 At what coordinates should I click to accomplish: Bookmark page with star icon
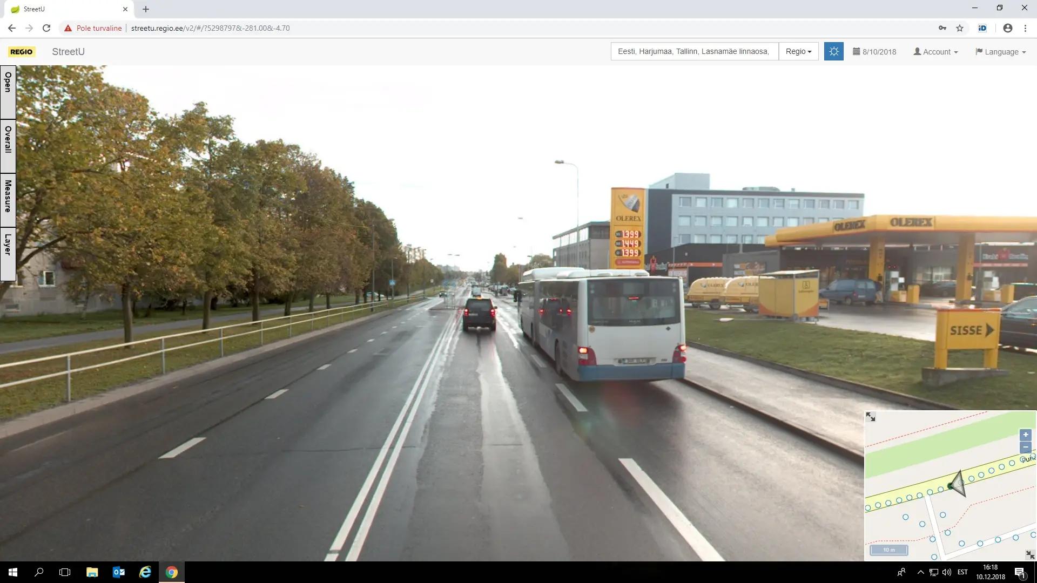point(960,28)
